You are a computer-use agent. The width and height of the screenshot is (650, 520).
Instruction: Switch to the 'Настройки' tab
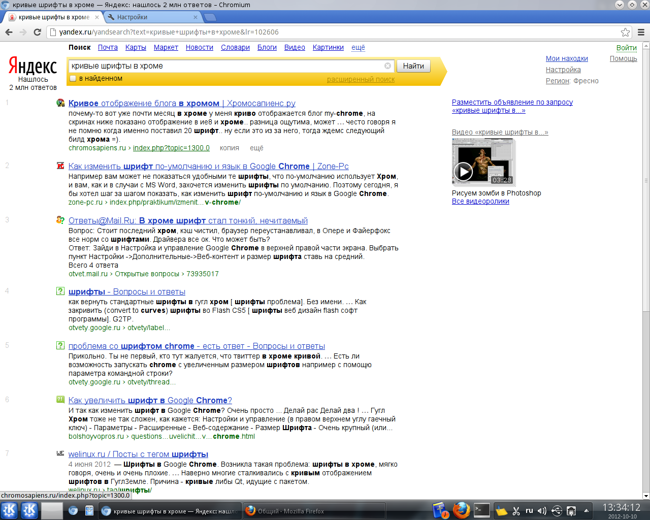tap(152, 17)
